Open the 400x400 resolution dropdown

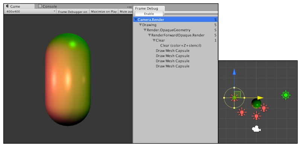click(x=30, y=12)
